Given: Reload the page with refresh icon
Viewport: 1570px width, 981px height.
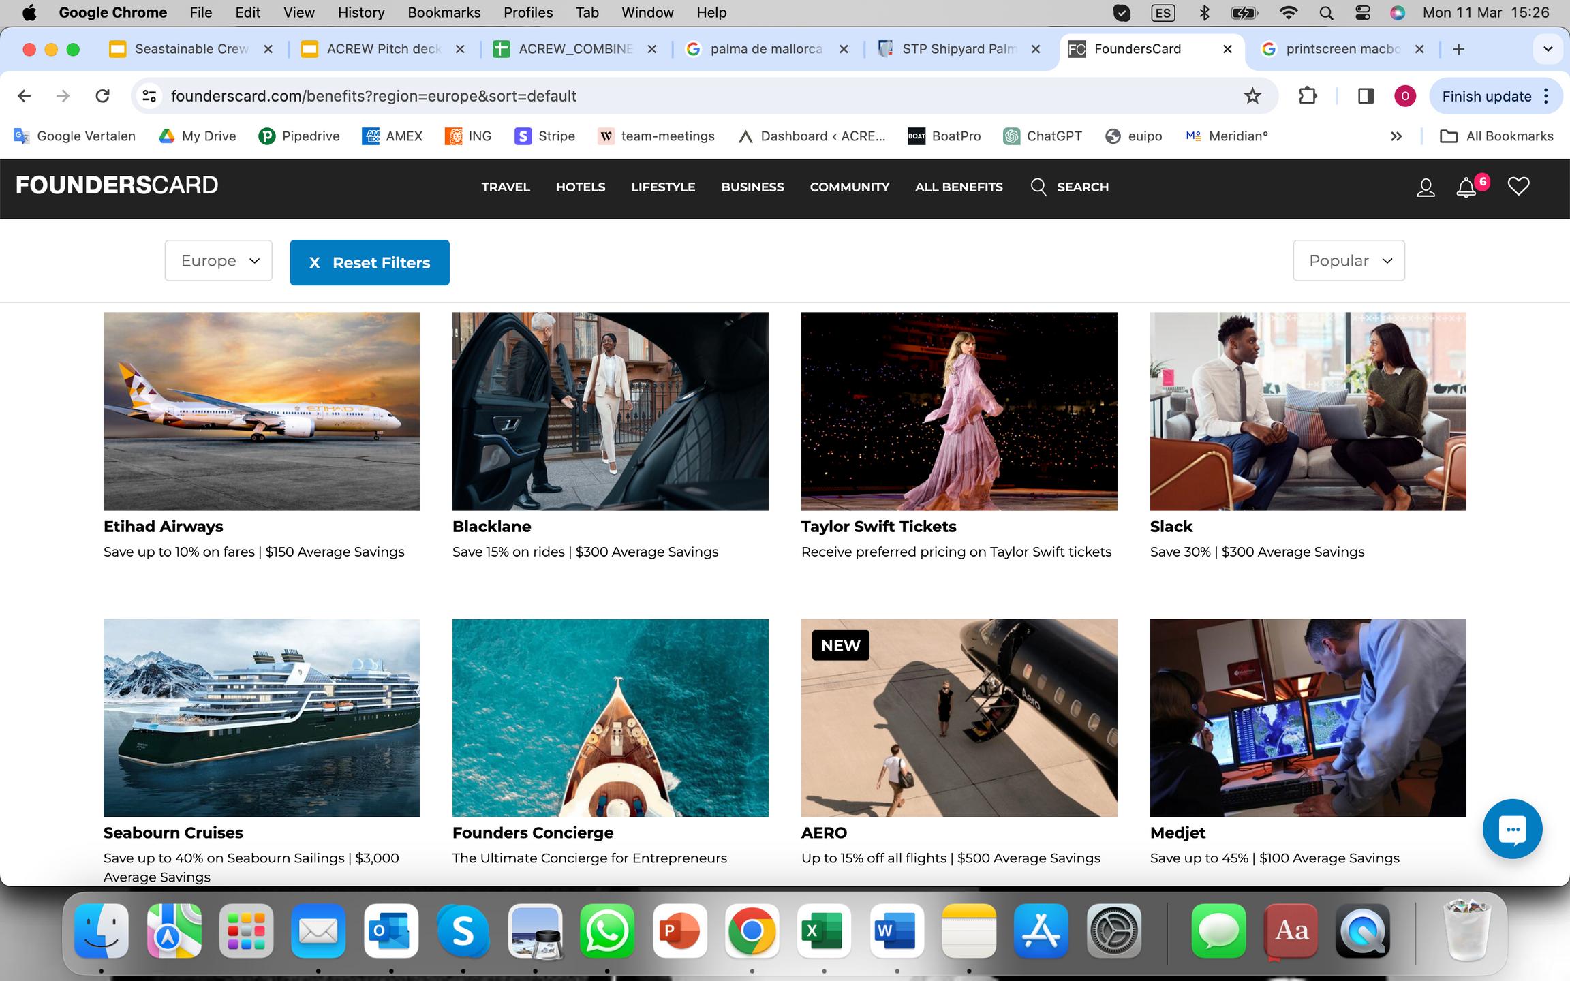Looking at the screenshot, I should (103, 96).
